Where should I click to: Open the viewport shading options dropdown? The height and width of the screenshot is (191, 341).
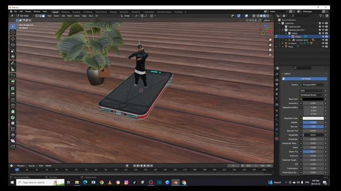[271, 16]
